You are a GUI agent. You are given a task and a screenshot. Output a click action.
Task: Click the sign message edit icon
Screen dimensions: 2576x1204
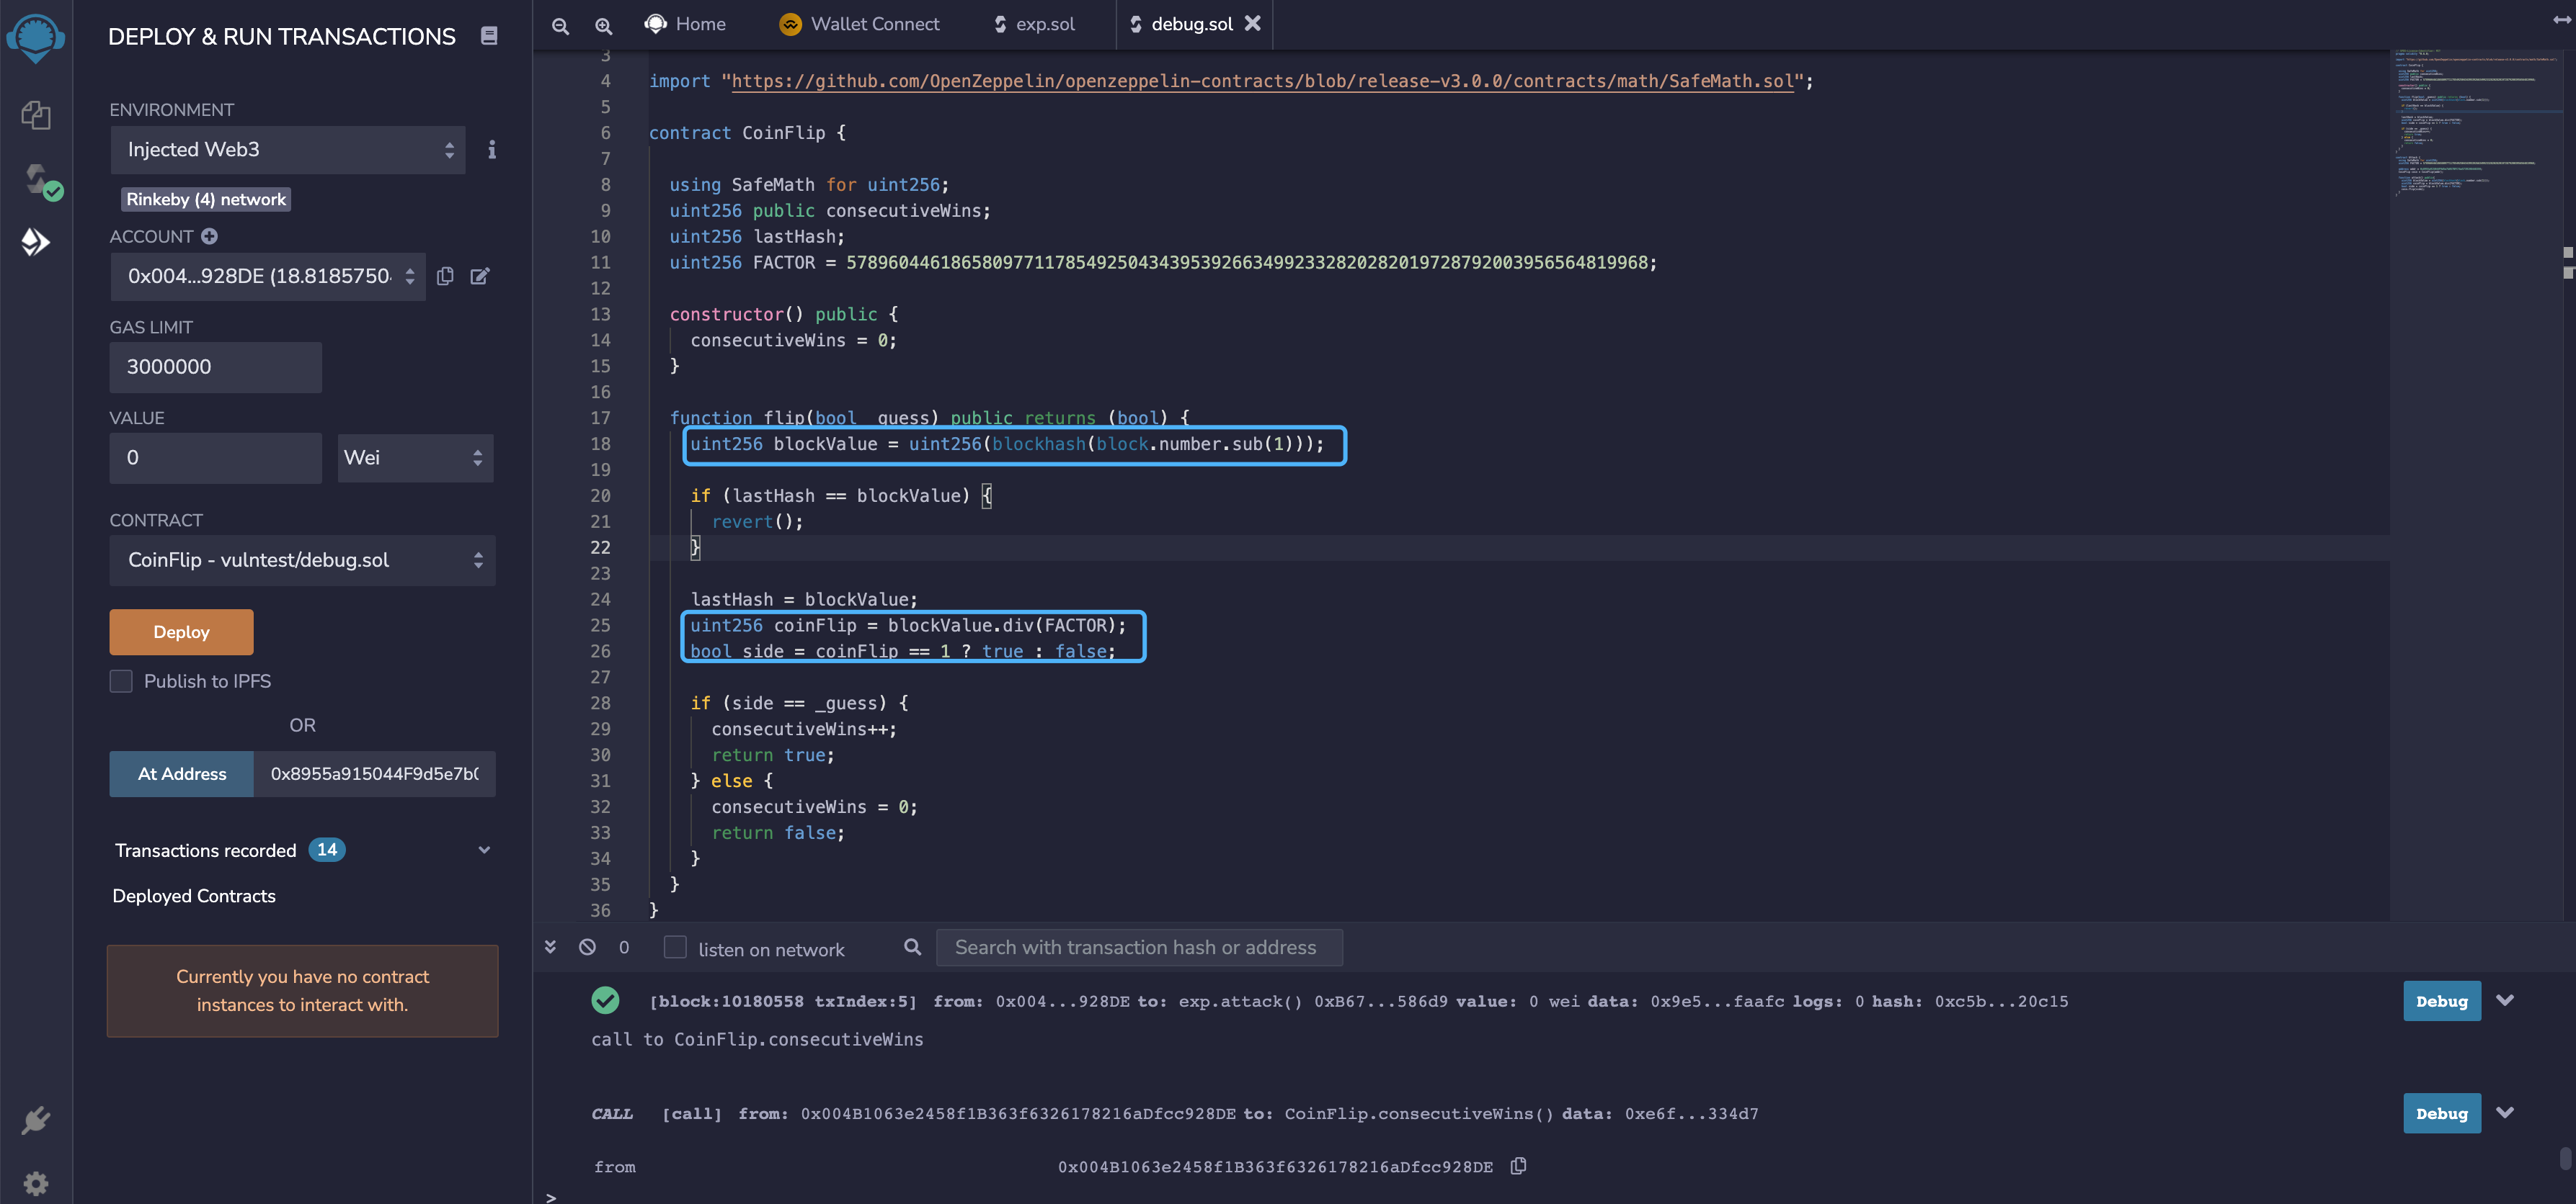click(480, 276)
